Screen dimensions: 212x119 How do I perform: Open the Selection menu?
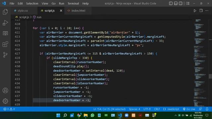(32, 4)
